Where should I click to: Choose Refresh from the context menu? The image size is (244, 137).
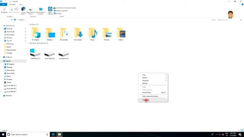click(153, 83)
